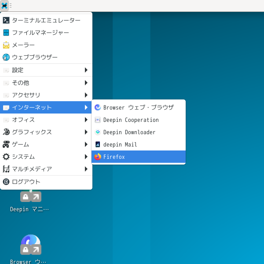The height and width of the screenshot is (264, 264).
Task: Expand the グラフィックス submenu arrow
Action: click(x=86, y=132)
